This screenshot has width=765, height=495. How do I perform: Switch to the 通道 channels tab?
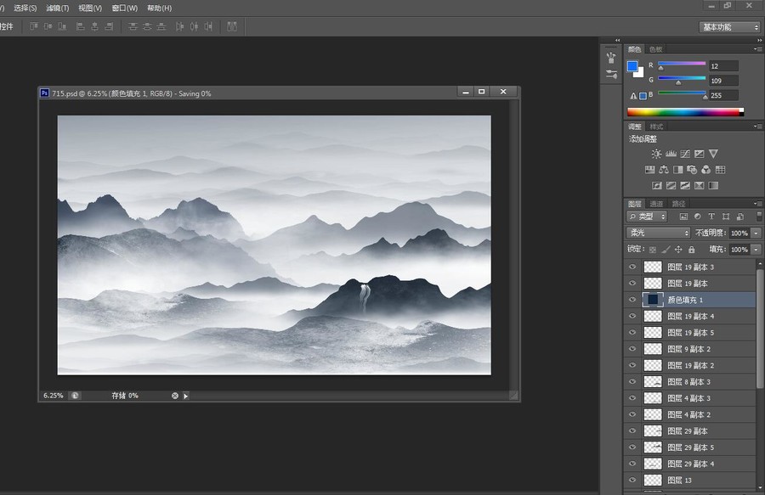pos(656,204)
